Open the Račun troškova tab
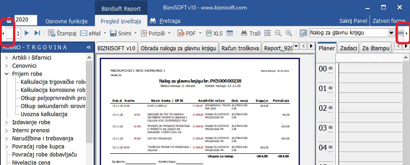 (240, 48)
